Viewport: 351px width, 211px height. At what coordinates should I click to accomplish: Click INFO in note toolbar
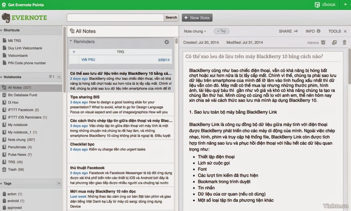[313, 31]
